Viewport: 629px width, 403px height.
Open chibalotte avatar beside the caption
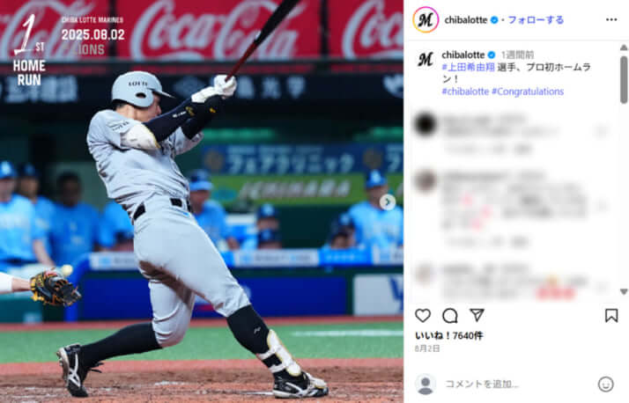[425, 60]
